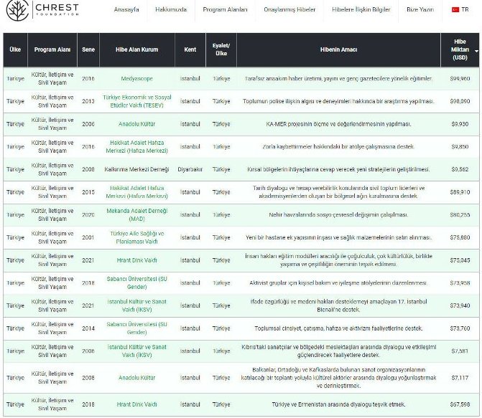The width and height of the screenshot is (482, 418).
Task: Click the $75,045 grant amount
Action: (x=460, y=260)
